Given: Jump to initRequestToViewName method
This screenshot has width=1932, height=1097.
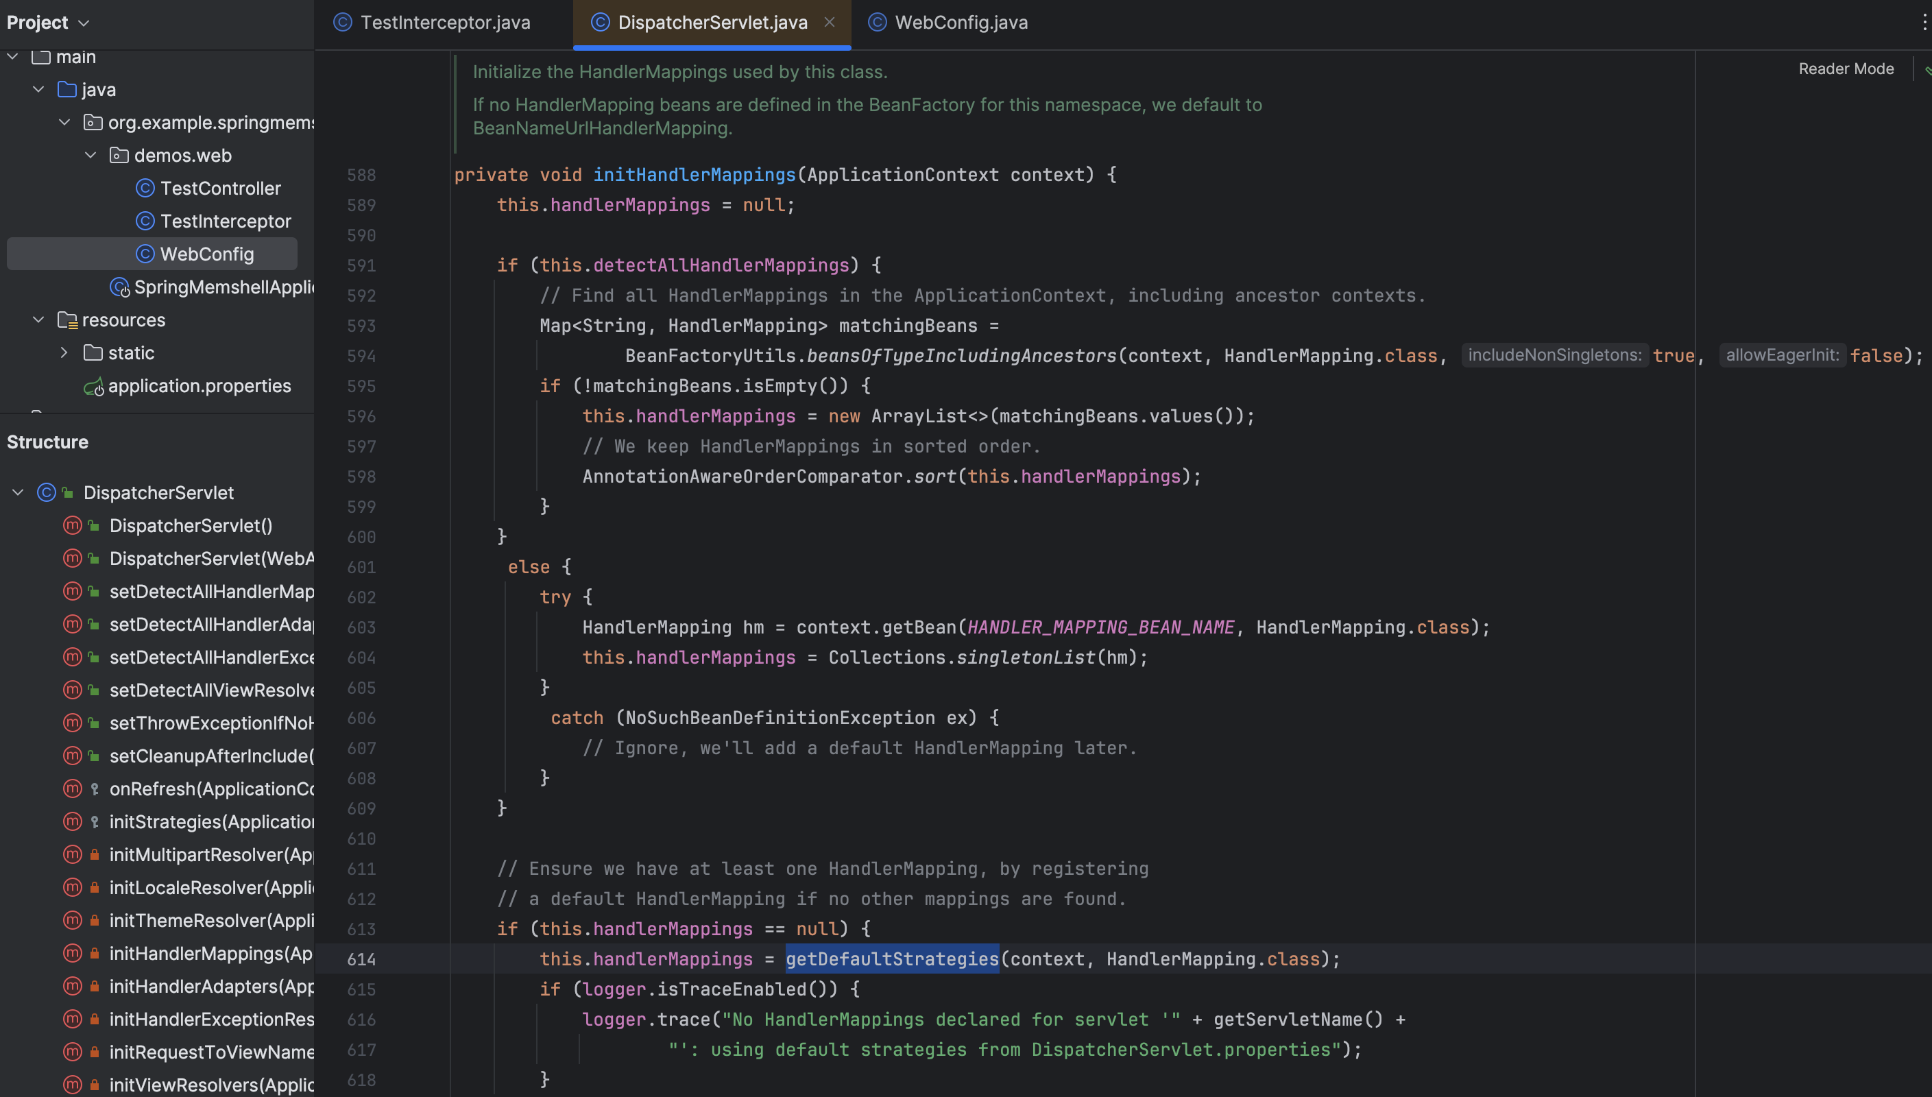Looking at the screenshot, I should pyautogui.click(x=212, y=1052).
